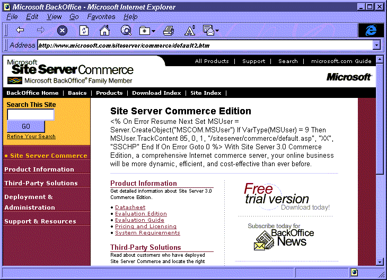The width and height of the screenshot is (387, 280).
Task: Open the Basics navigation item
Action: [77, 93]
